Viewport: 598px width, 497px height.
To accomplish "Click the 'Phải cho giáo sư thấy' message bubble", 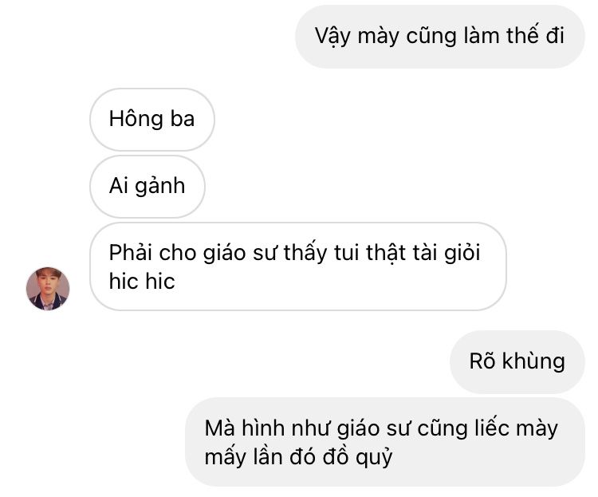I will point(298,266).
